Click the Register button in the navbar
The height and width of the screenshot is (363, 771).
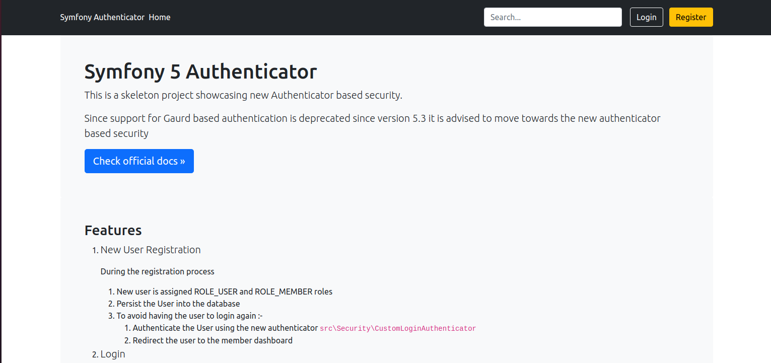(690, 17)
